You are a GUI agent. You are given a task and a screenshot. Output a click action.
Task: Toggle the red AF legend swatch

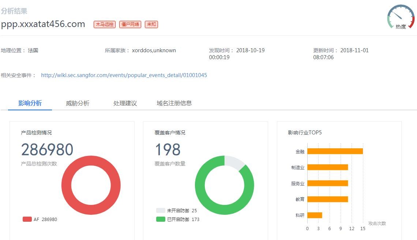27,219
